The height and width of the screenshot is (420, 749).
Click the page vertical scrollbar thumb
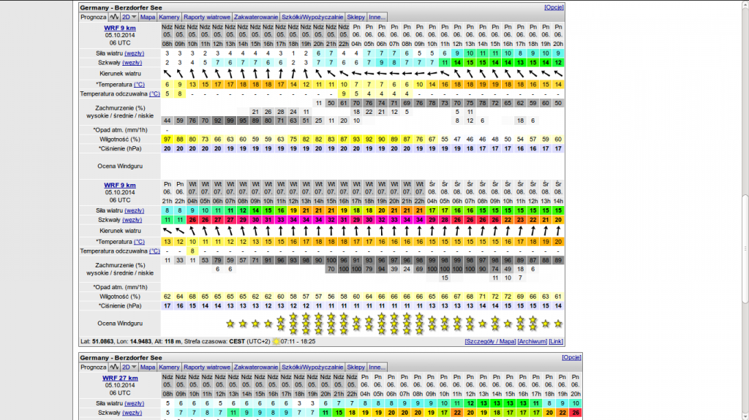745,248
